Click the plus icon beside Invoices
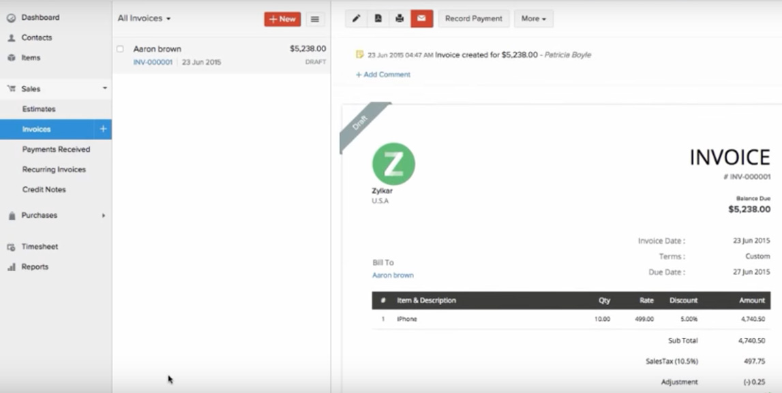 [x=103, y=129]
